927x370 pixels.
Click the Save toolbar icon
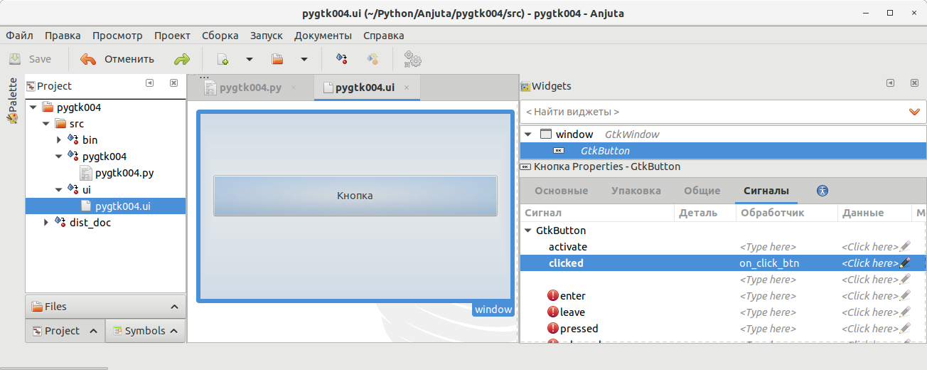pos(15,59)
